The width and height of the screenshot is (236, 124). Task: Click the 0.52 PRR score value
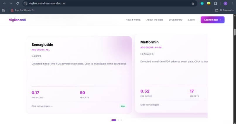[145, 91]
